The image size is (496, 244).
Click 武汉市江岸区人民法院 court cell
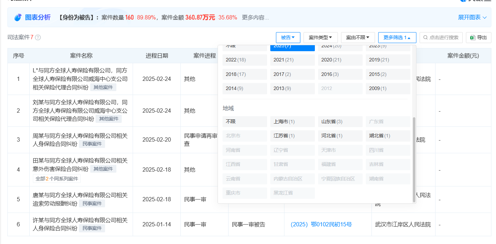pyautogui.click(x=403, y=225)
